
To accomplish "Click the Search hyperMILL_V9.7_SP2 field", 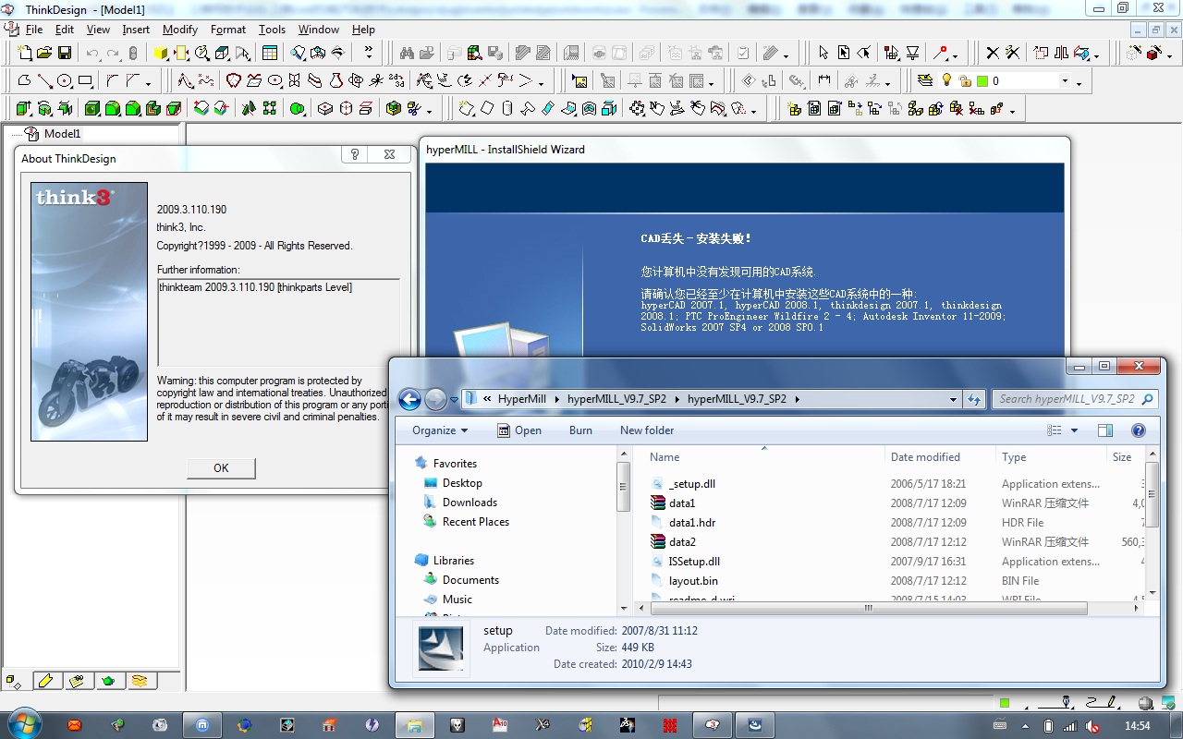I will 1075,399.
